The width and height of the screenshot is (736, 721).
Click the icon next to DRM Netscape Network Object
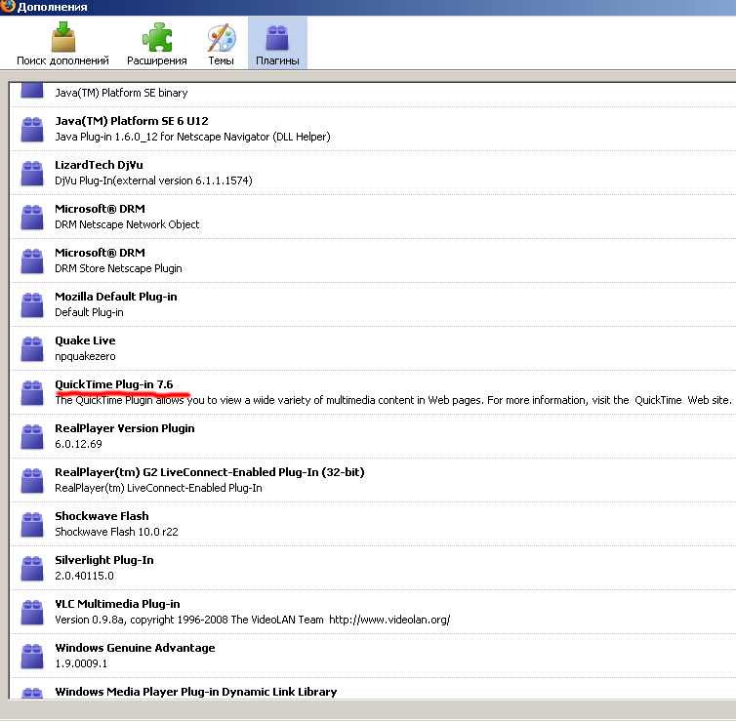[32, 217]
